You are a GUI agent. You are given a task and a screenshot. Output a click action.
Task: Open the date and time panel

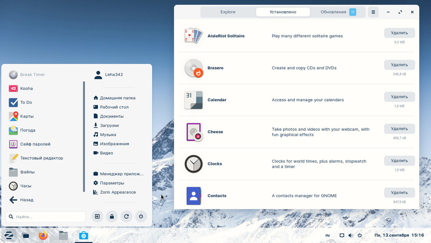[x=399, y=235]
